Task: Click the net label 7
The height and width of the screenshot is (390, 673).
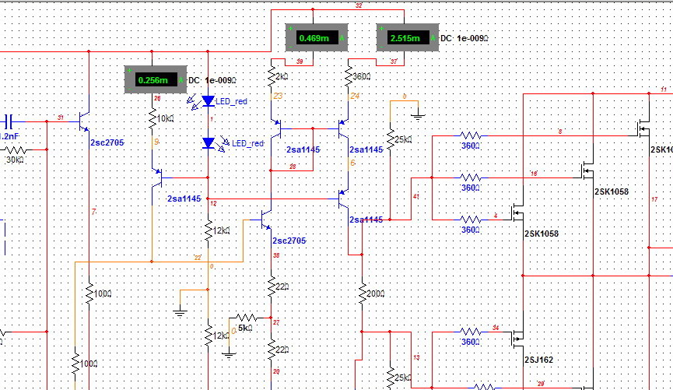Action: (x=93, y=211)
